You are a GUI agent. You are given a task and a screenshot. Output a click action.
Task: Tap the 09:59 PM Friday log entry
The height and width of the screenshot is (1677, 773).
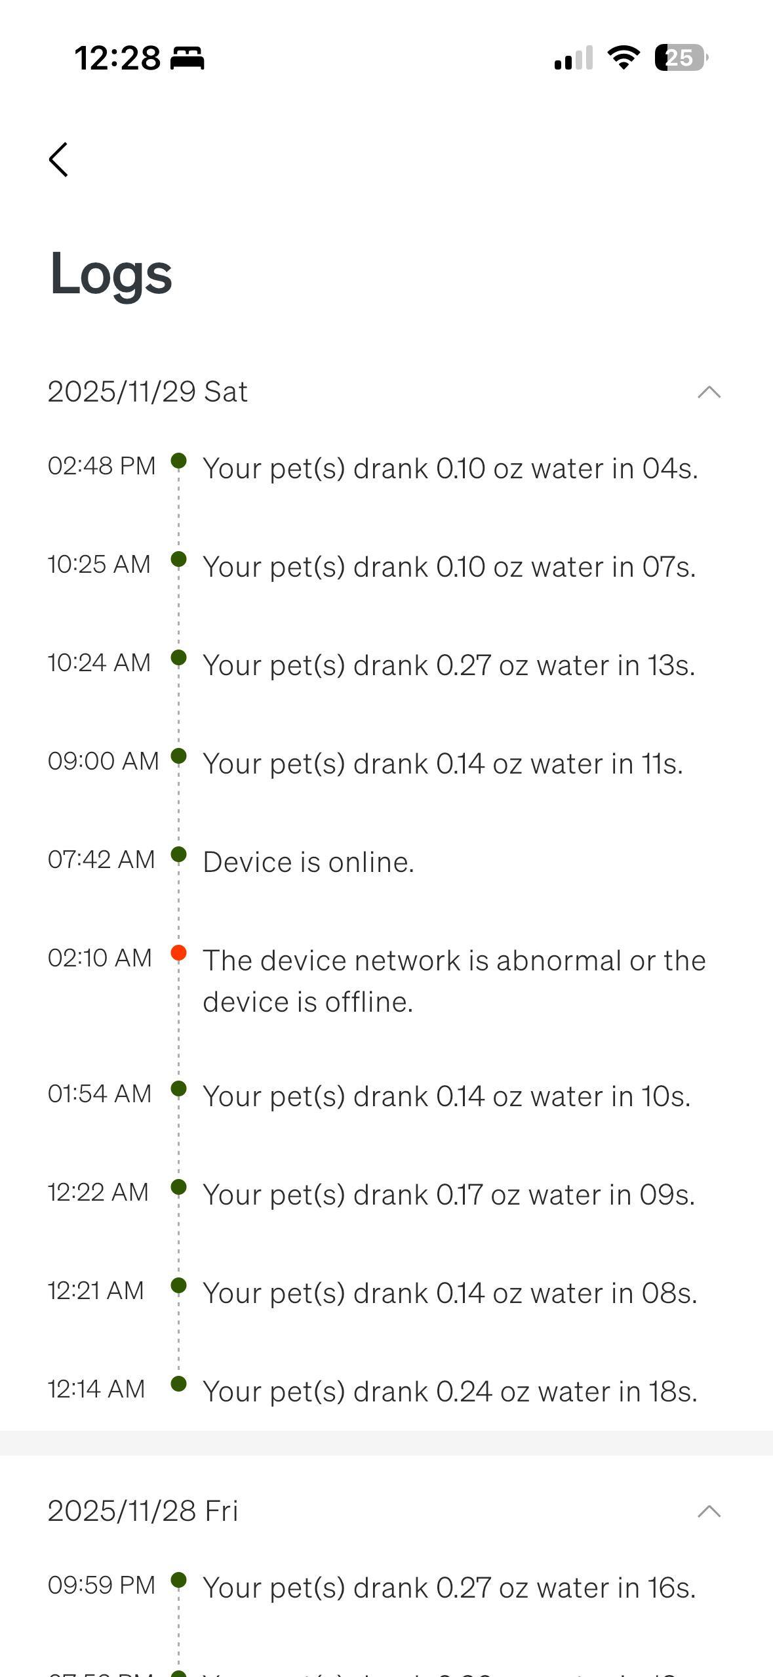tap(448, 1588)
